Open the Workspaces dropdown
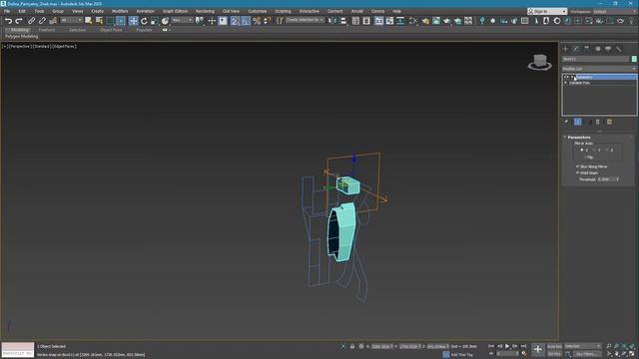This screenshot has height=359, width=639. coord(615,11)
